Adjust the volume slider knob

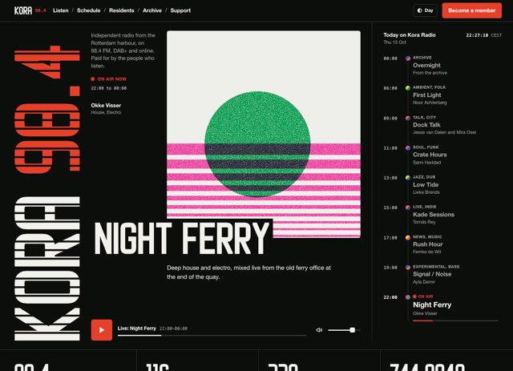coord(353,330)
